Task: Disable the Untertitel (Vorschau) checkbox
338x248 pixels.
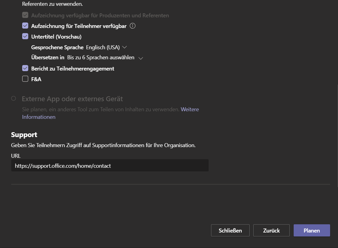Action: pyautogui.click(x=25, y=36)
